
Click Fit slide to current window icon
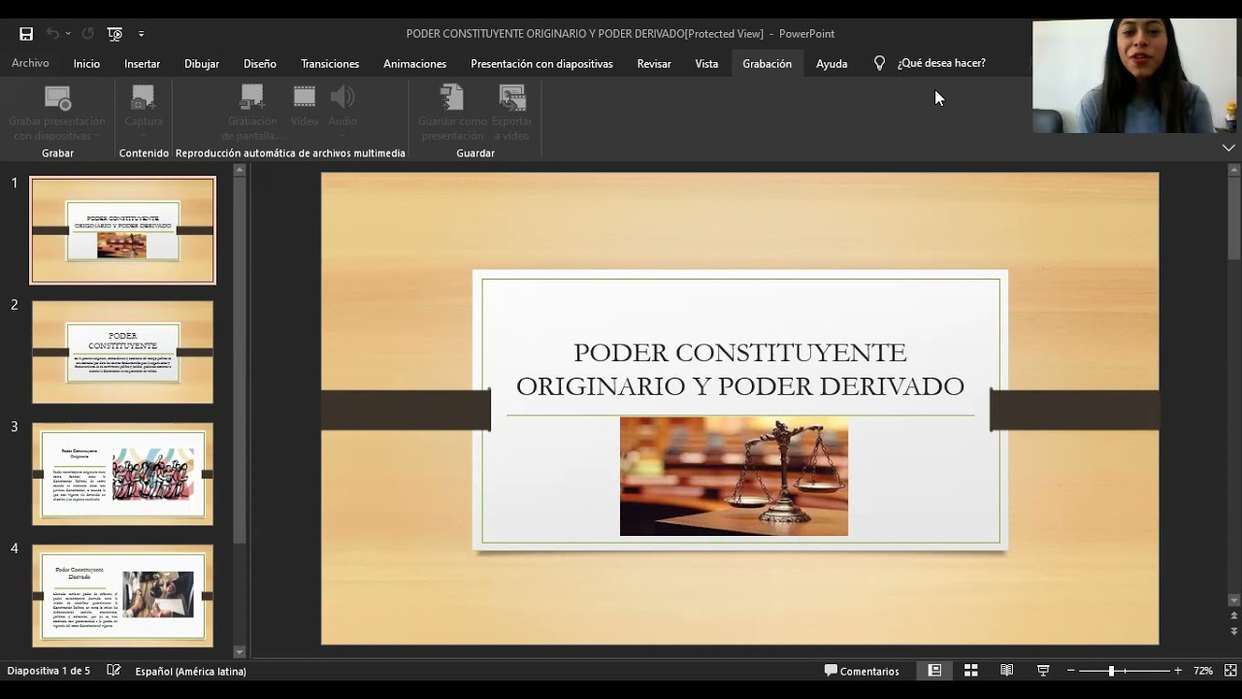tap(1230, 671)
